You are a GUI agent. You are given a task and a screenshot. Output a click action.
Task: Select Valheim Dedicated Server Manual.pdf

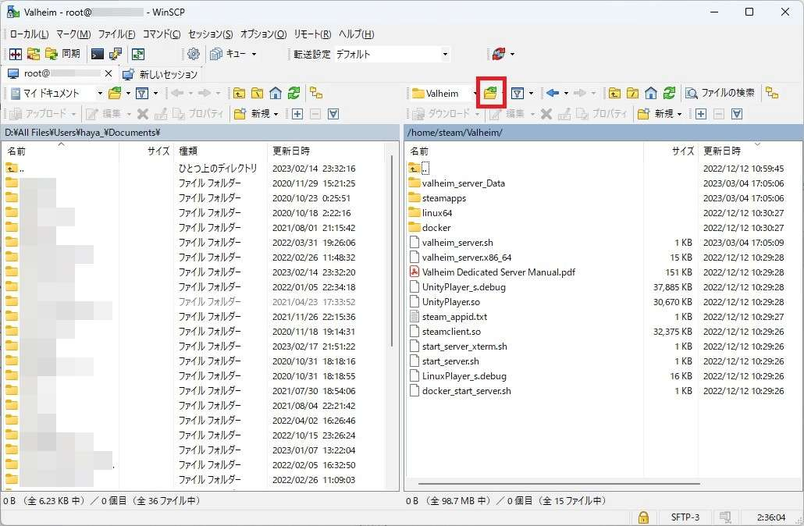pos(498,272)
